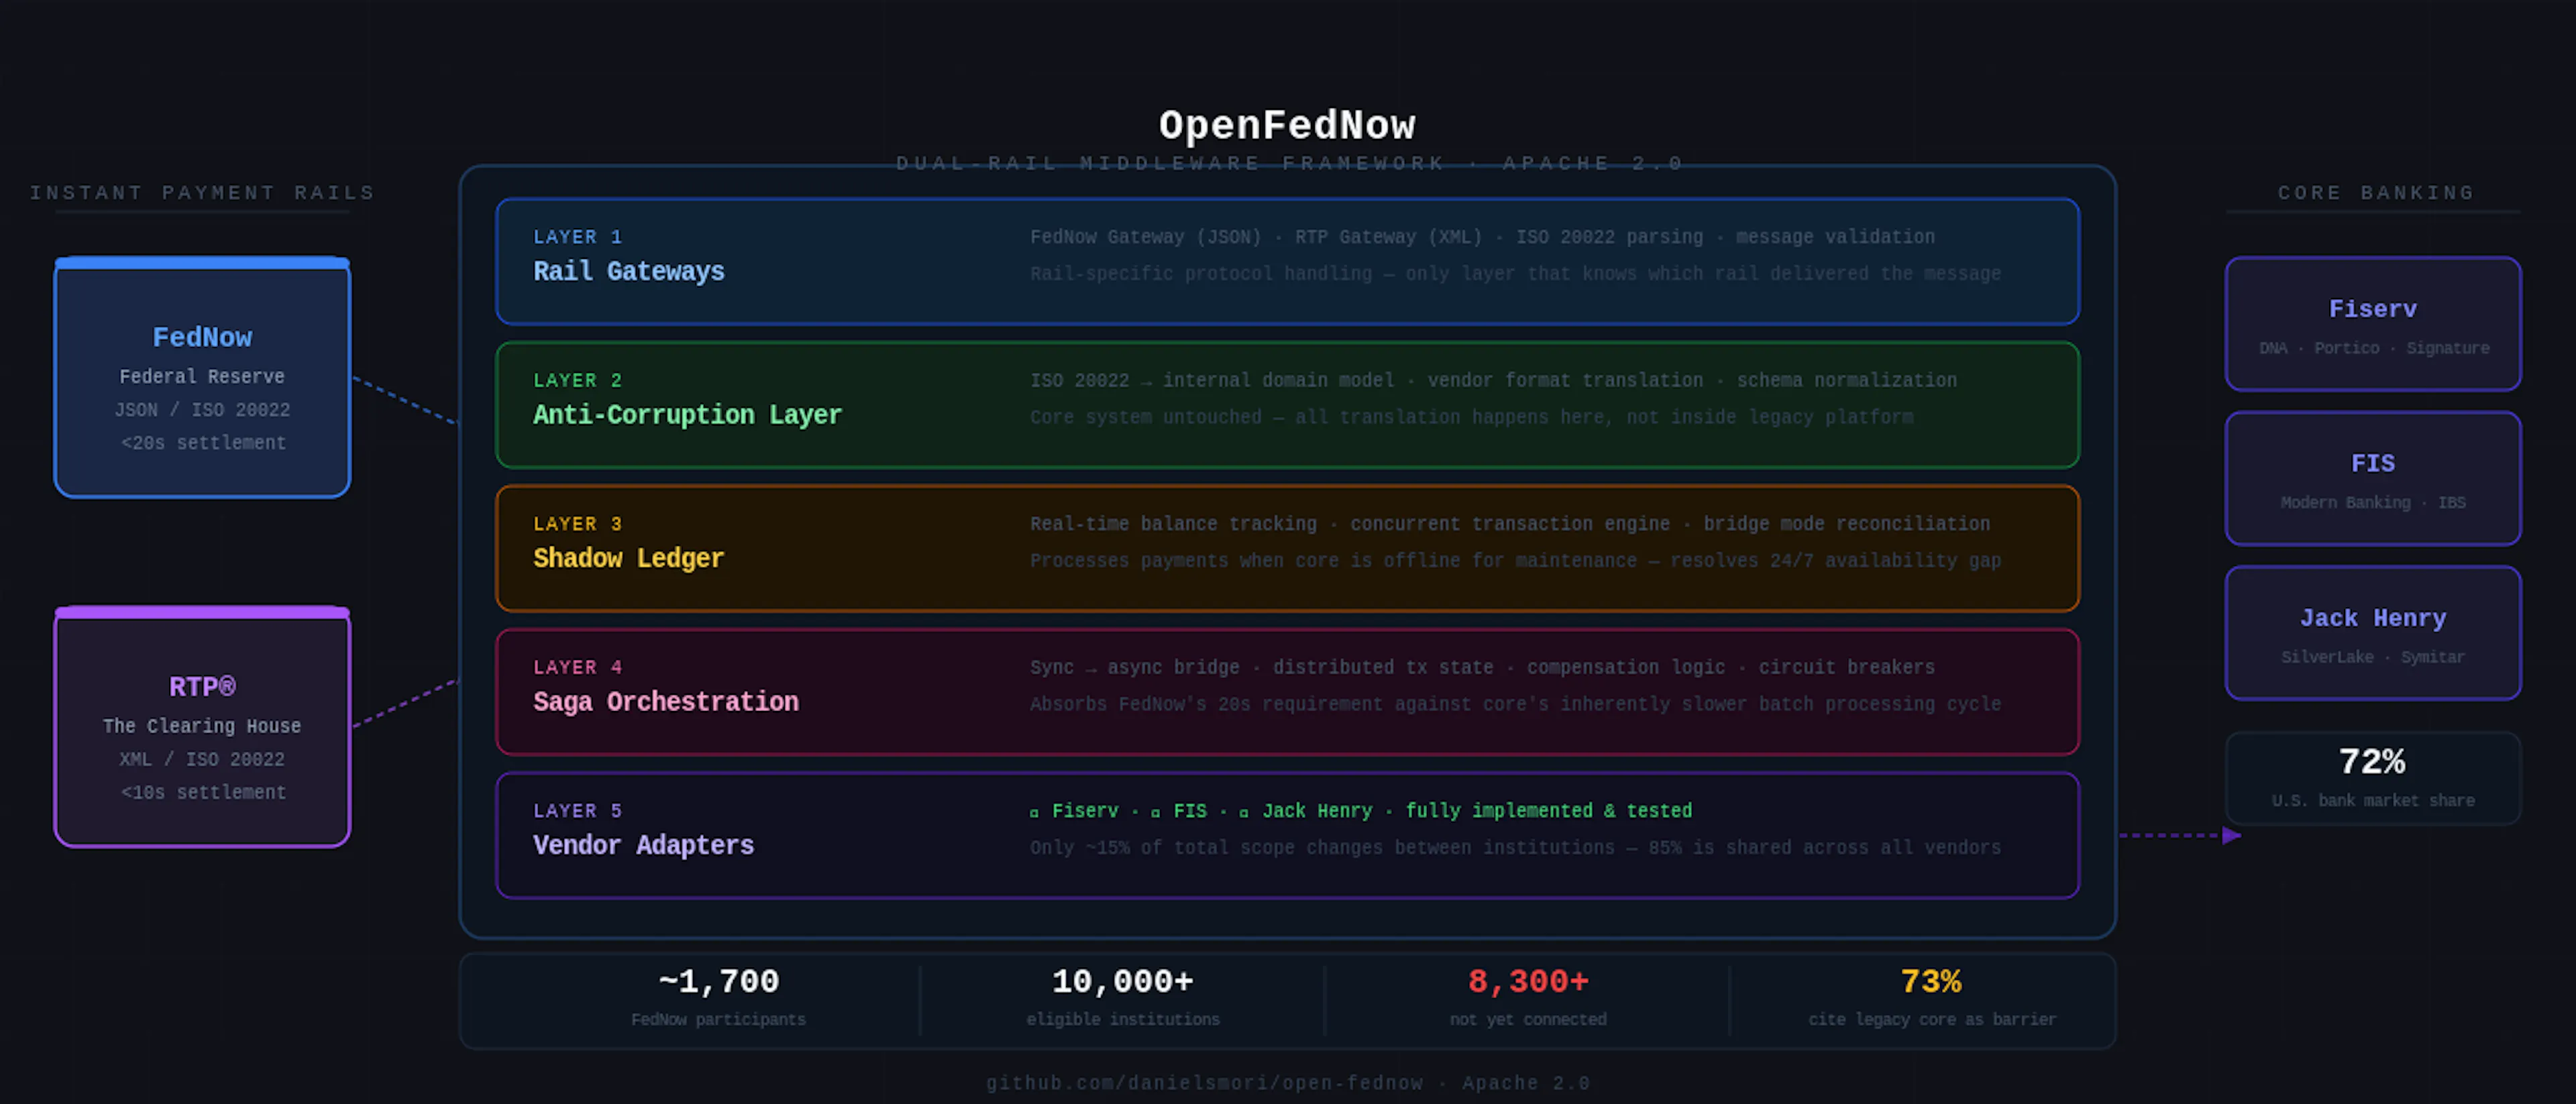Click '<10s settlement' in RTP card
The width and height of the screenshot is (2576, 1104).
click(x=203, y=792)
